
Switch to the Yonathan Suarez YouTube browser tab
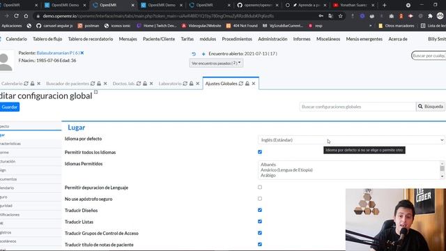353,5
